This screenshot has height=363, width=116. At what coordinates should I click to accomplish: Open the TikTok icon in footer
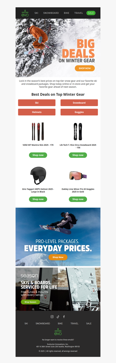pyautogui.click(x=58, y=317)
